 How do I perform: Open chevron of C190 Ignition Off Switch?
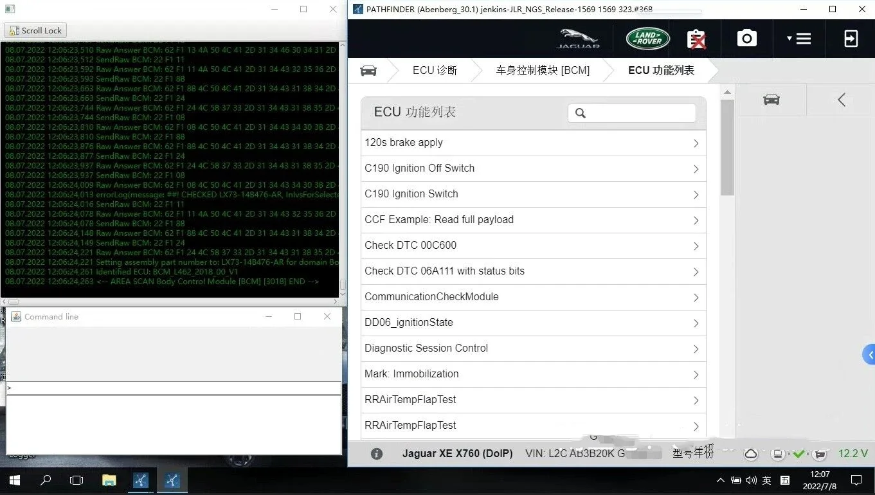point(696,169)
